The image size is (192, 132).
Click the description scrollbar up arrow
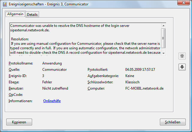163,26
